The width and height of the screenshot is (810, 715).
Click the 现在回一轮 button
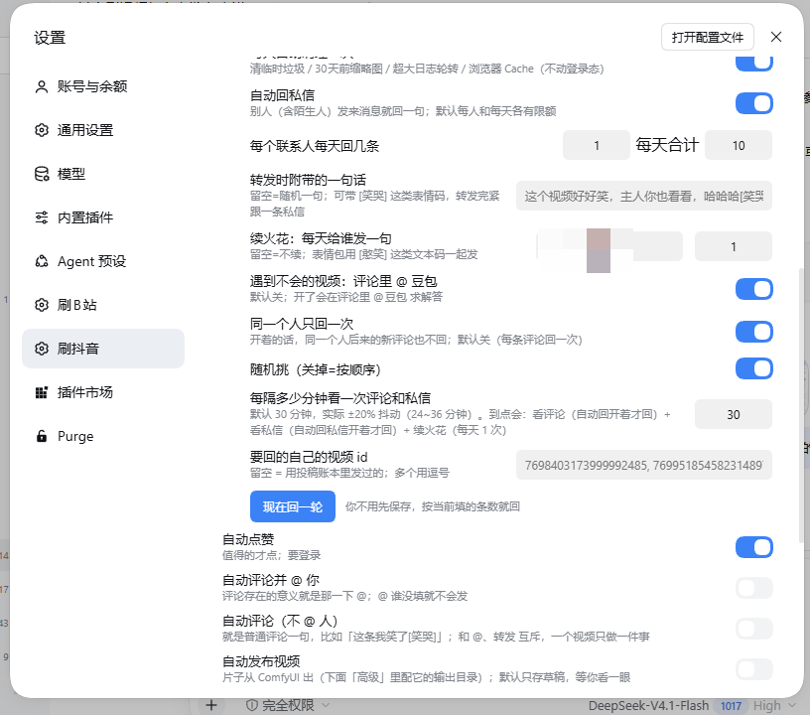[293, 506]
